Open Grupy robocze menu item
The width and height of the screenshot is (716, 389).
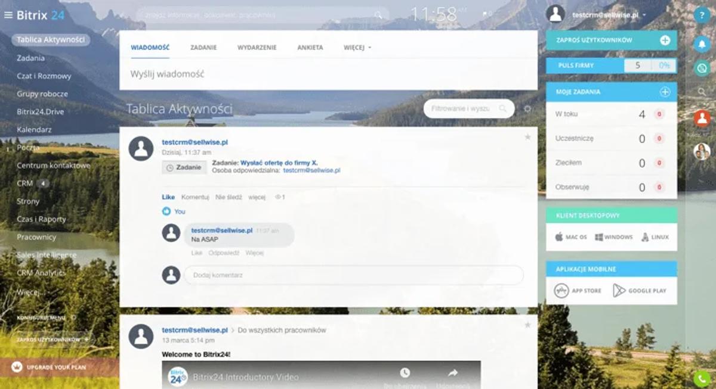42,94
